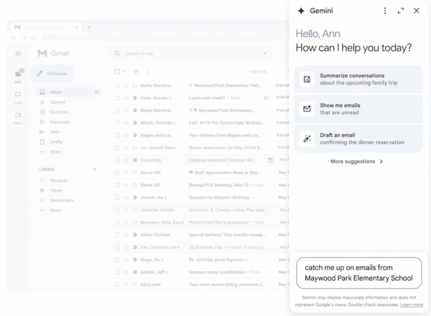Open Lunch next week email

(x=199, y=98)
